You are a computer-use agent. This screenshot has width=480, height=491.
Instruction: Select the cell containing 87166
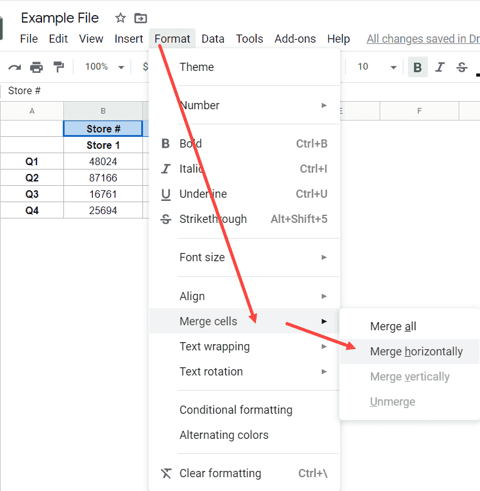click(x=103, y=178)
